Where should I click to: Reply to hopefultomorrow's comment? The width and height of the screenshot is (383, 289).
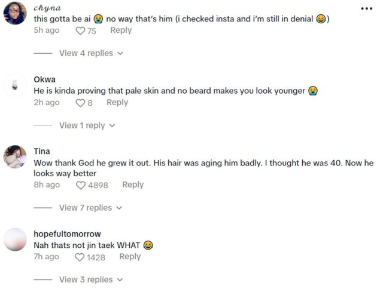coord(130,257)
